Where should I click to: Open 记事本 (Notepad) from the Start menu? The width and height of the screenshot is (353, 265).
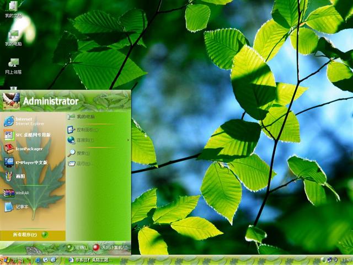point(16,207)
